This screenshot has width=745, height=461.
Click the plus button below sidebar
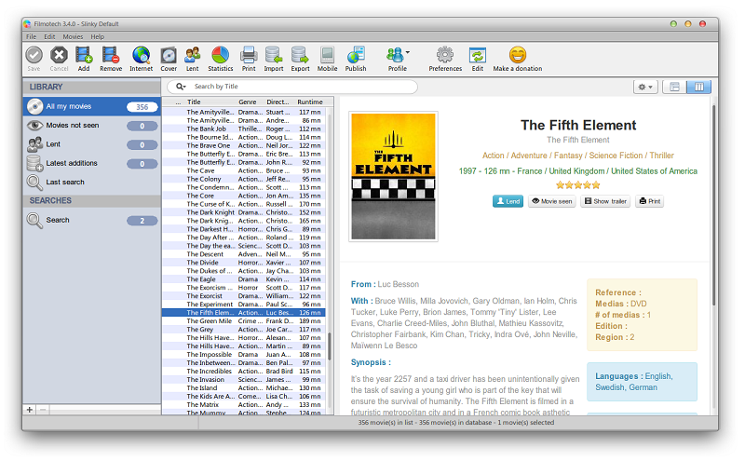[x=30, y=410]
